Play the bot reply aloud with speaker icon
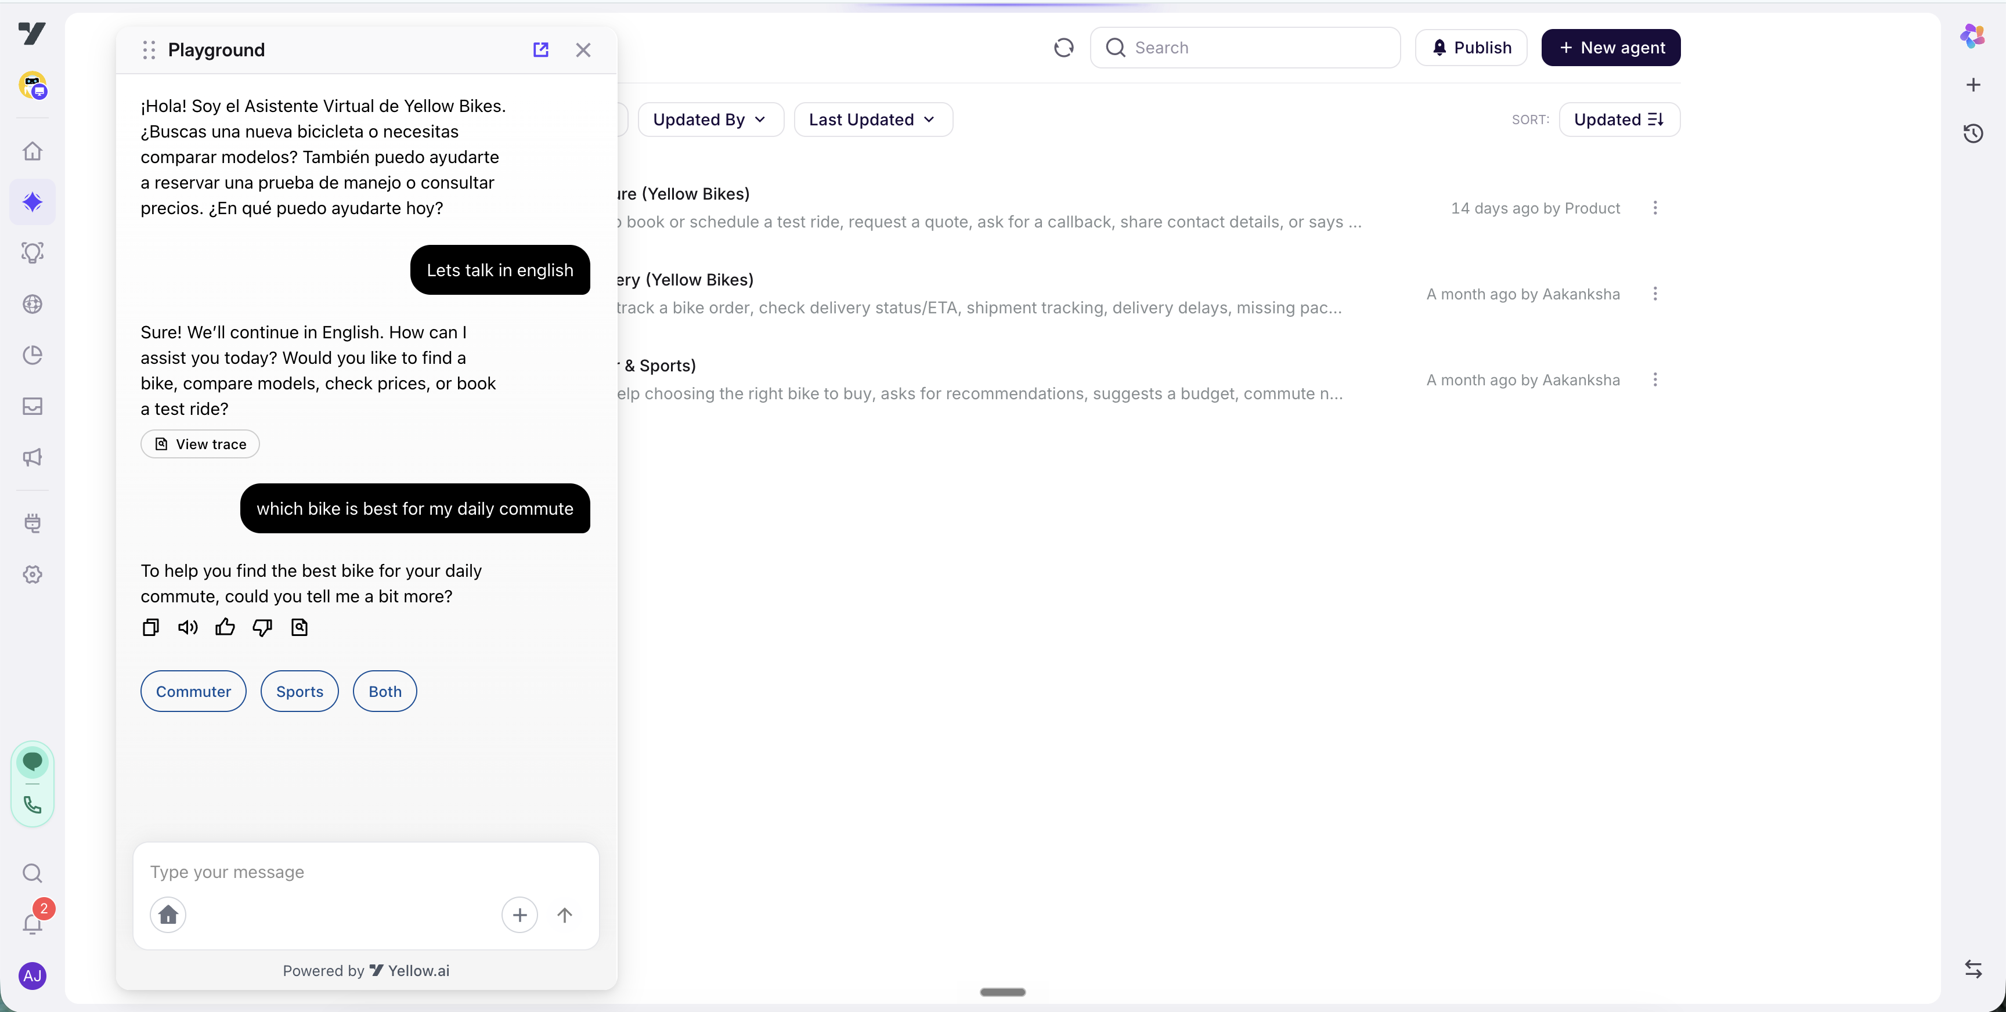 (187, 627)
